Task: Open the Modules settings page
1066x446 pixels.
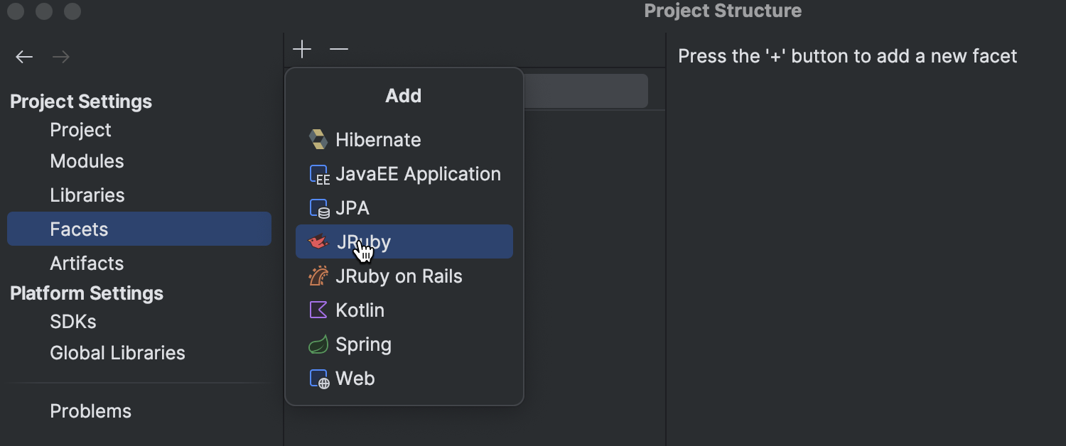Action: pyautogui.click(x=87, y=161)
